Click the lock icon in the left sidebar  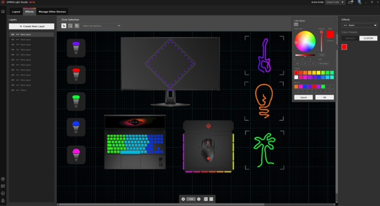(3, 200)
